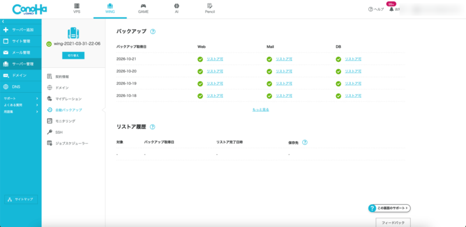The height and width of the screenshot is (227, 466).
Task: Restore Web backup from 2026-10-18
Action: click(x=215, y=96)
